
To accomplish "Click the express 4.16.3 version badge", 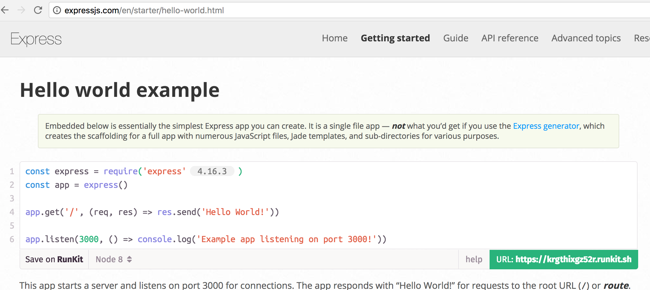I will tap(212, 171).
